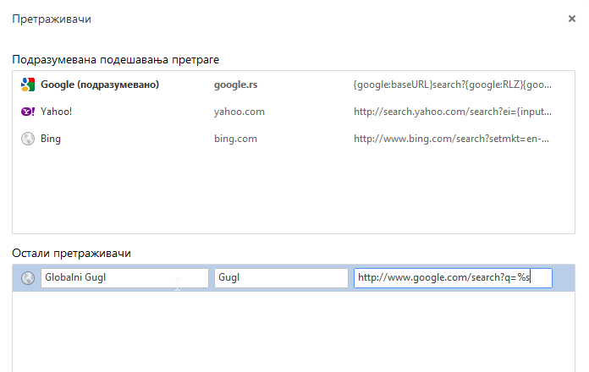Click the bing.com keyword
The height and width of the screenshot is (372, 589).
(235, 139)
